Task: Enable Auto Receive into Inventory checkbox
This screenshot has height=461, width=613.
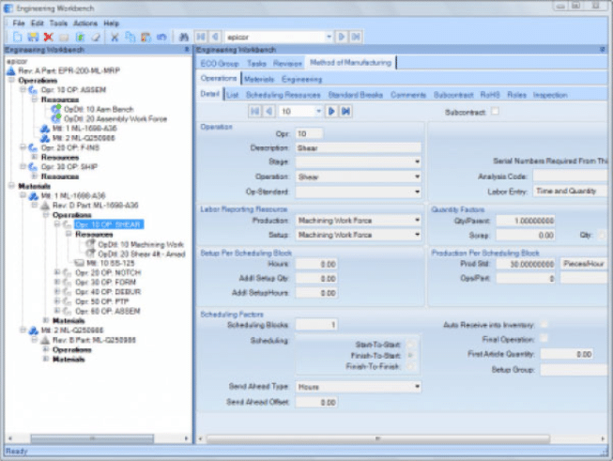Action: 544,324
